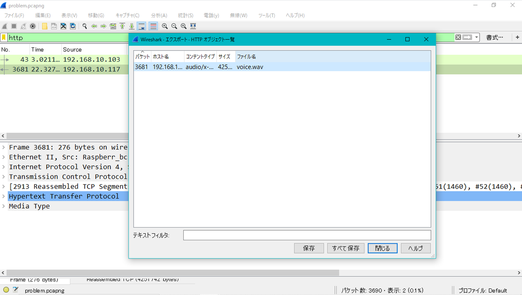Expand the Frame 3681 tree row

3,147
